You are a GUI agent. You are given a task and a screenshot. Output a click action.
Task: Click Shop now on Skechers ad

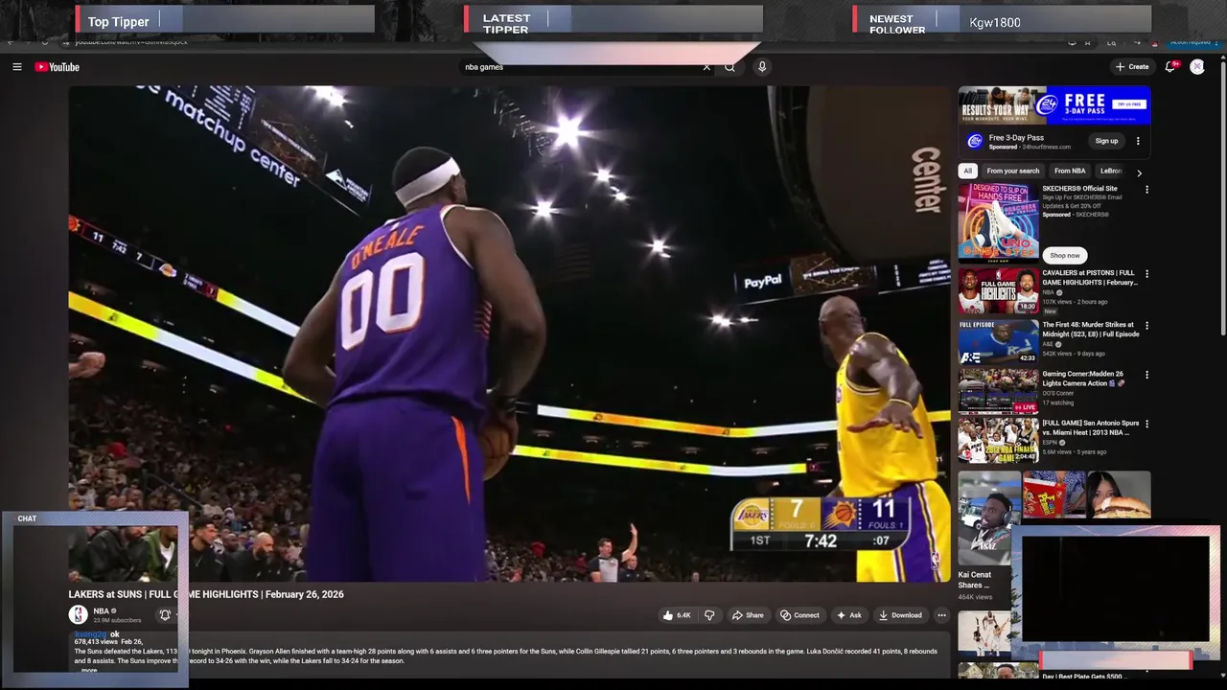1064,256
